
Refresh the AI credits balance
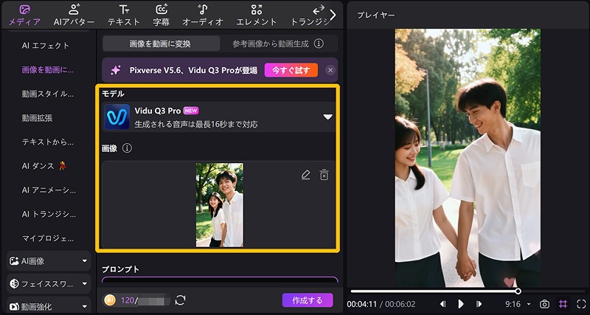180,300
